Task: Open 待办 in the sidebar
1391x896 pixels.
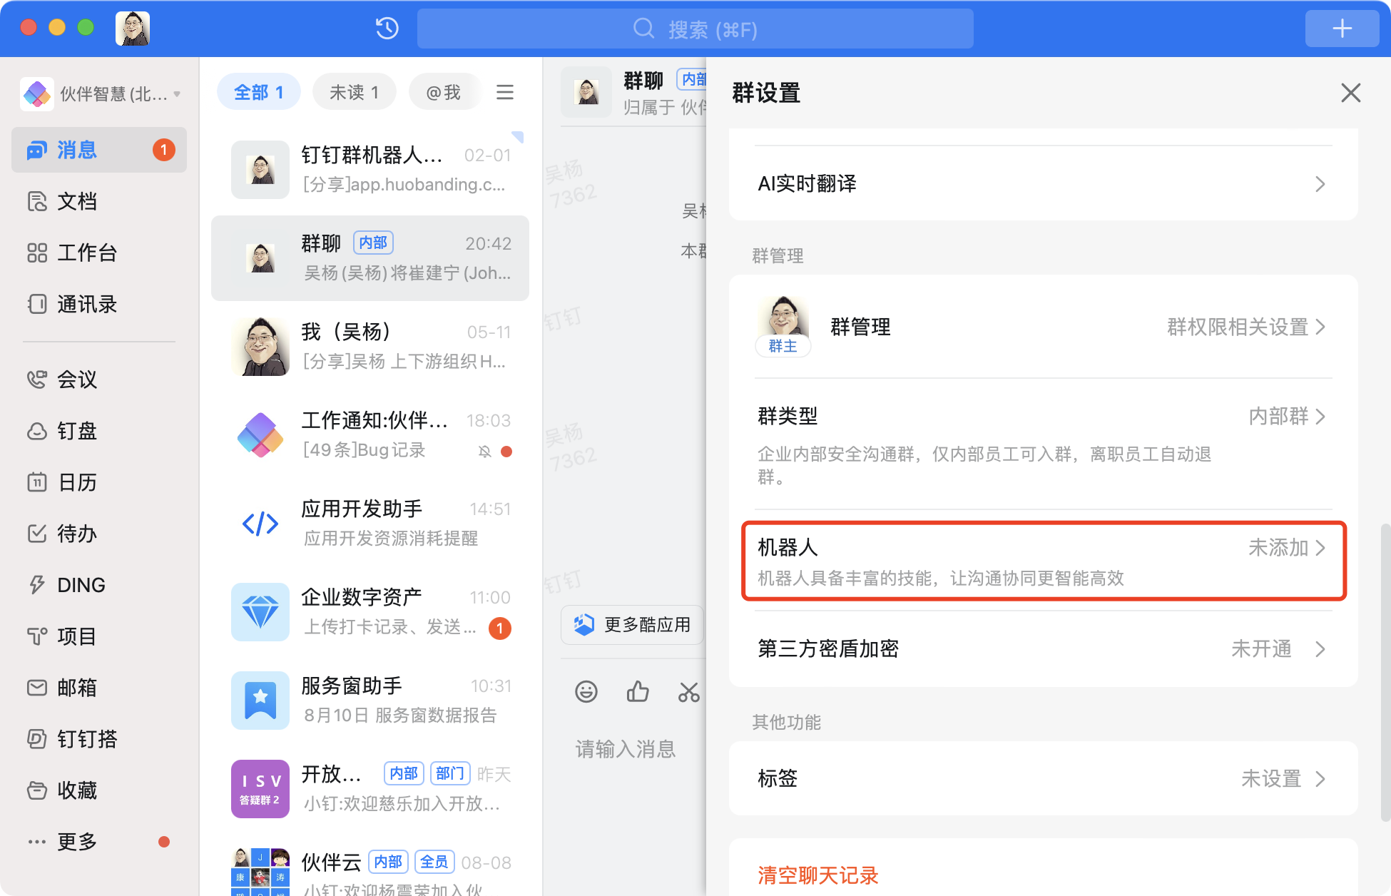Action: click(99, 534)
